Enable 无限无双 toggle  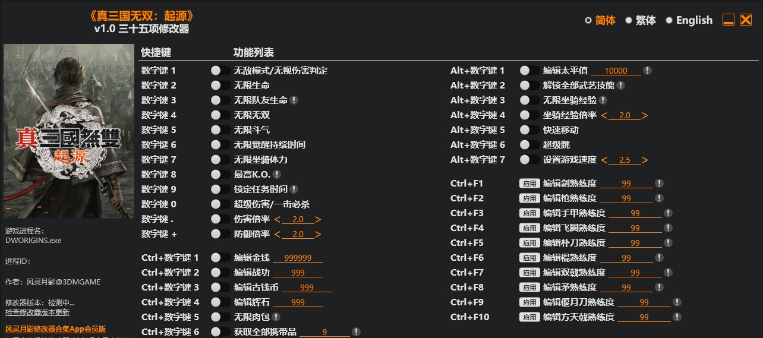(x=220, y=115)
